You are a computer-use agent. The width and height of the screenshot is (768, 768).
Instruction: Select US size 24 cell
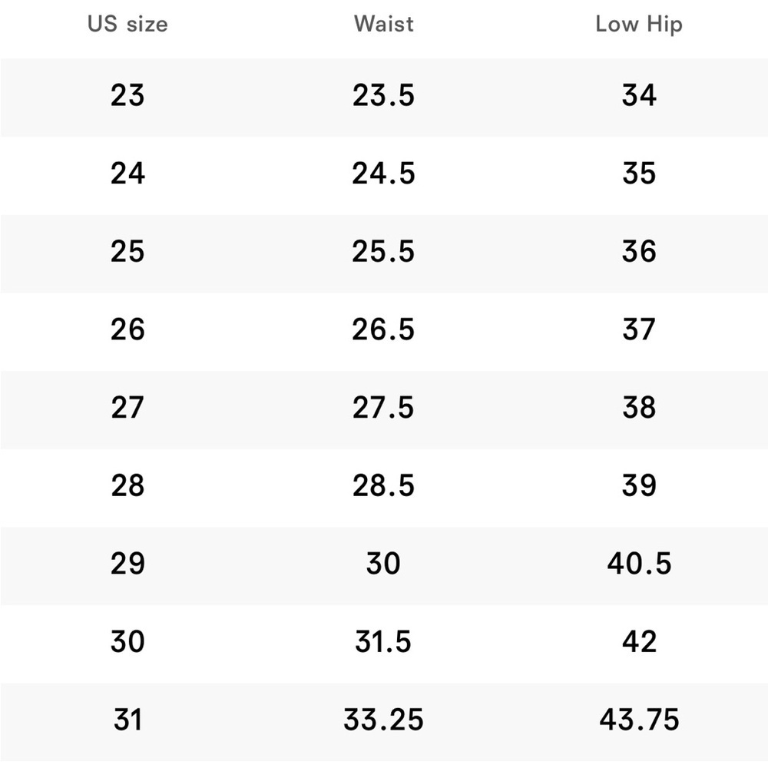pyautogui.click(x=127, y=174)
